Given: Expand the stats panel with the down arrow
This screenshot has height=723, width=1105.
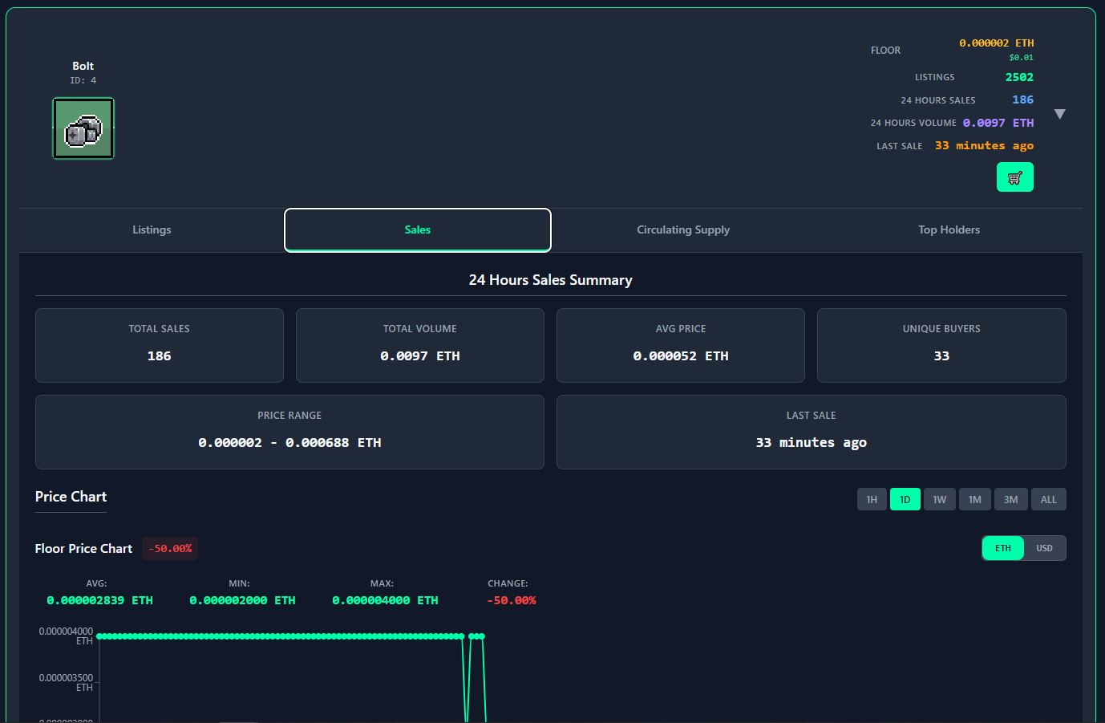Looking at the screenshot, I should point(1059,114).
